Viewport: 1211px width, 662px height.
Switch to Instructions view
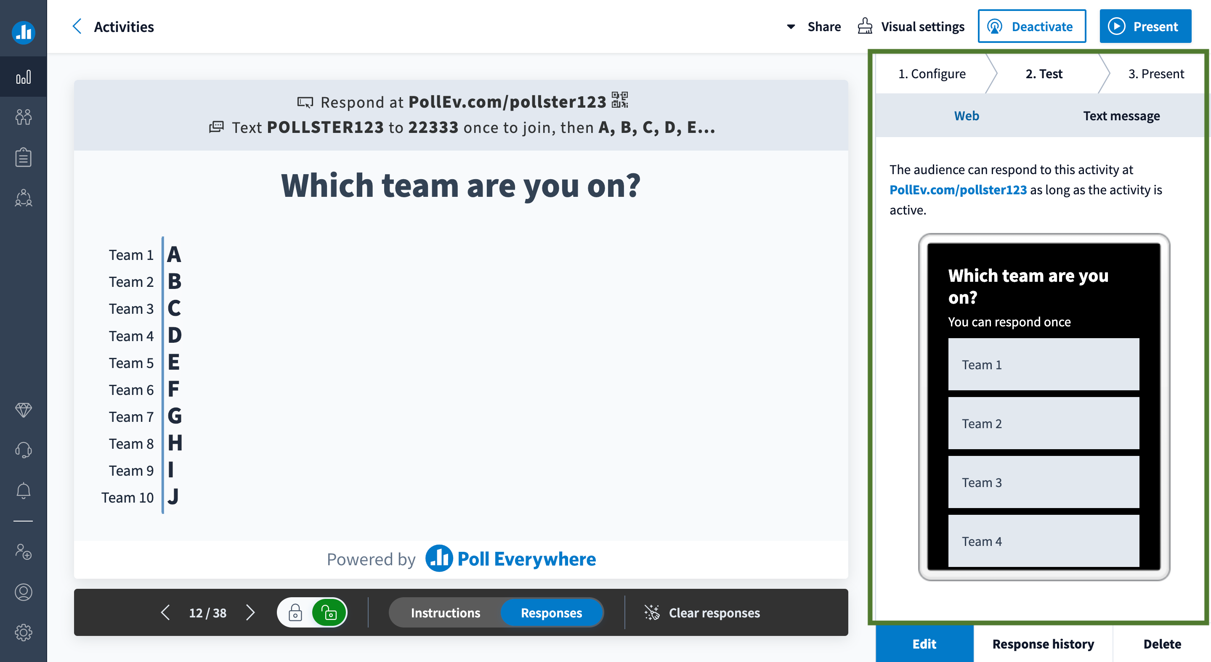tap(445, 612)
